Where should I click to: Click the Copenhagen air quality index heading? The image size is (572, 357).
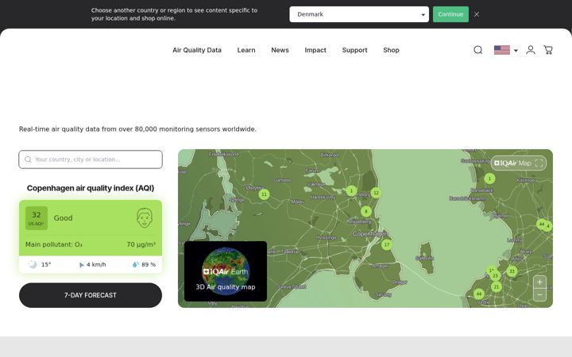pos(91,188)
